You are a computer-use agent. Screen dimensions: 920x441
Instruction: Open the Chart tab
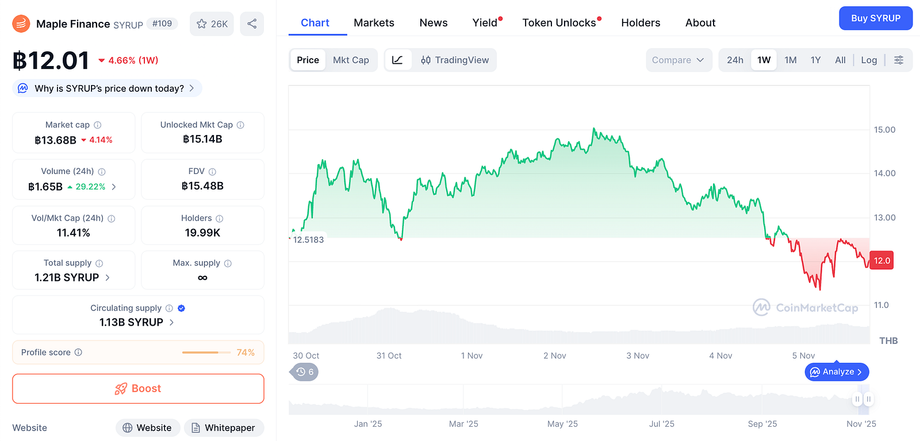point(315,23)
